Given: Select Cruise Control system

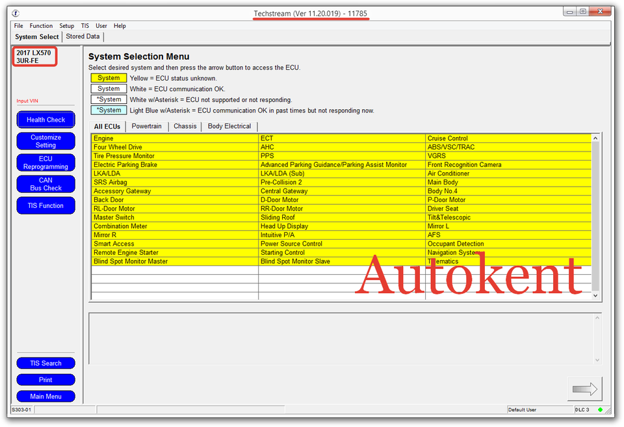Looking at the screenshot, I should [x=508, y=138].
